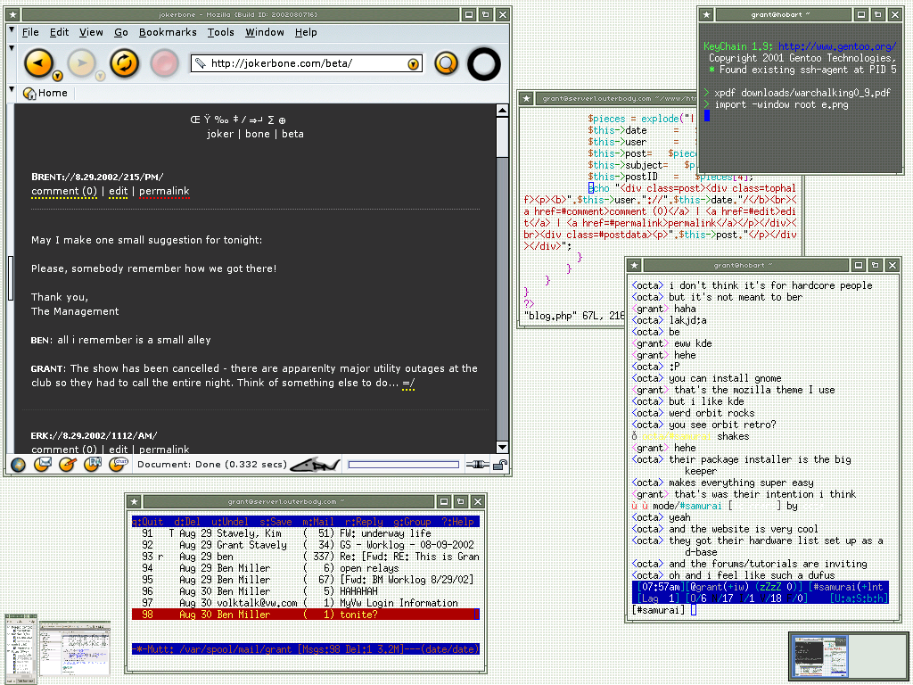Collapse the menu bar grippy triangle
Image resolution: width=913 pixels, height=685 pixels.
coord(12,29)
